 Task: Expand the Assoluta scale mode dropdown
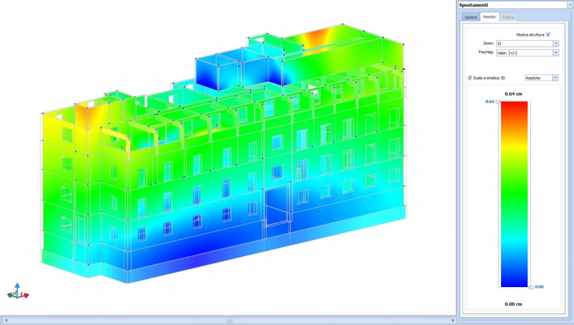[555, 78]
